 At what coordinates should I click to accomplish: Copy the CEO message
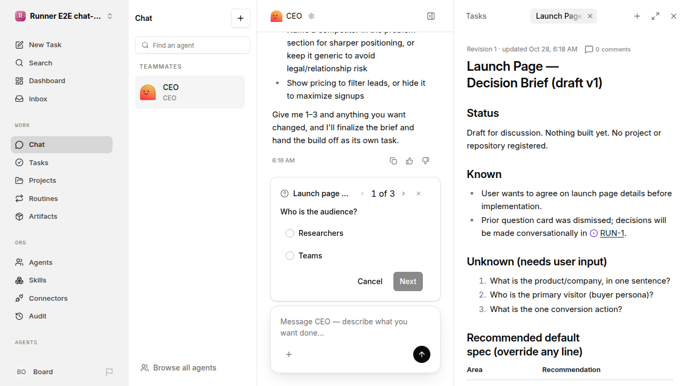click(x=393, y=161)
